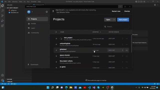Select Projects in Unity Hub sidebar
This screenshot has width=160, height=90.
(x=37, y=19)
